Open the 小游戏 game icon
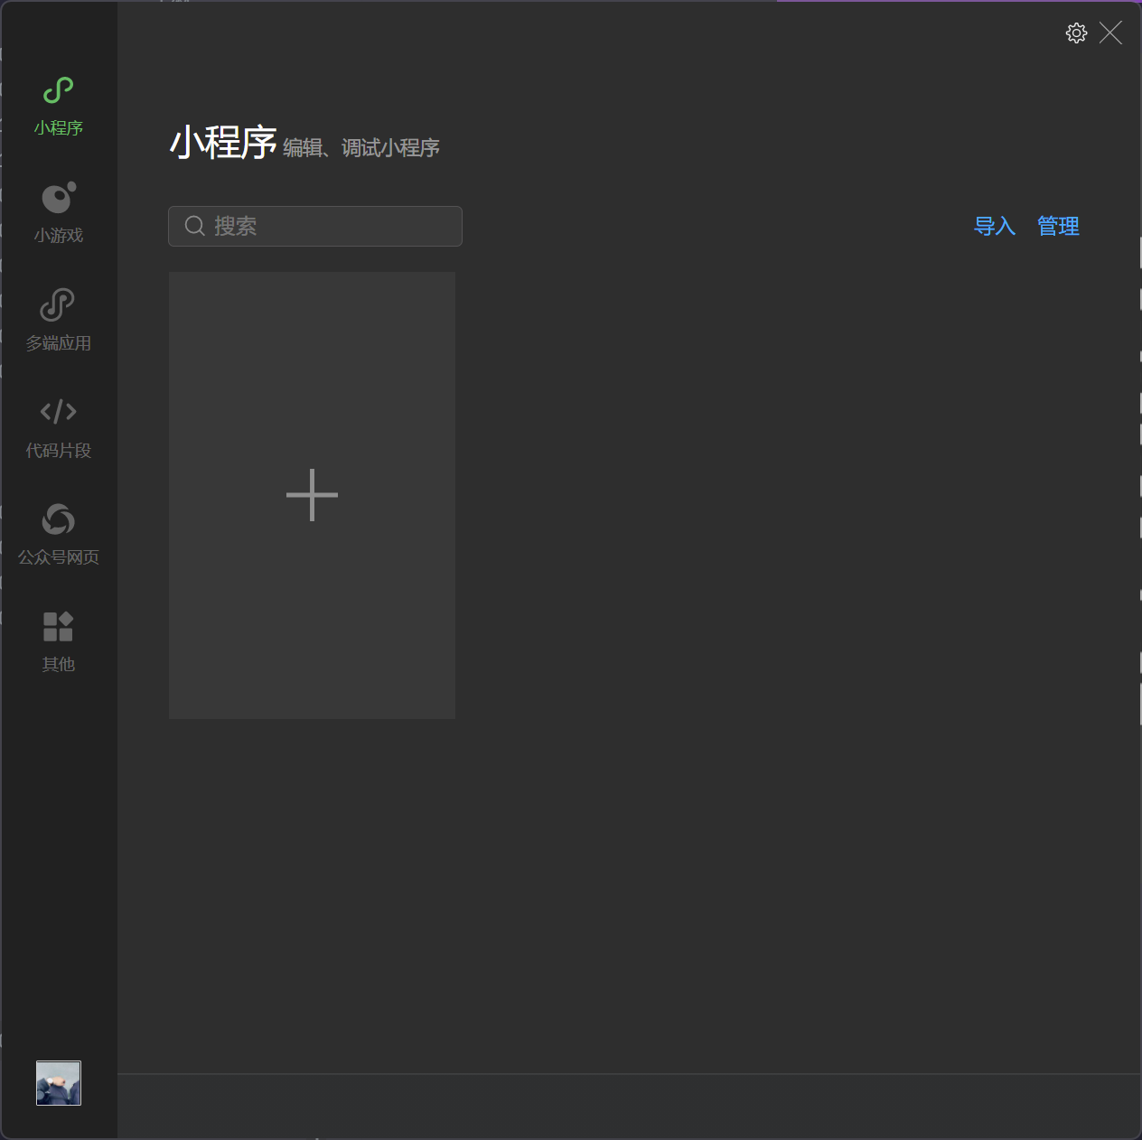Viewport: 1142px width, 1140px height. tap(59, 198)
